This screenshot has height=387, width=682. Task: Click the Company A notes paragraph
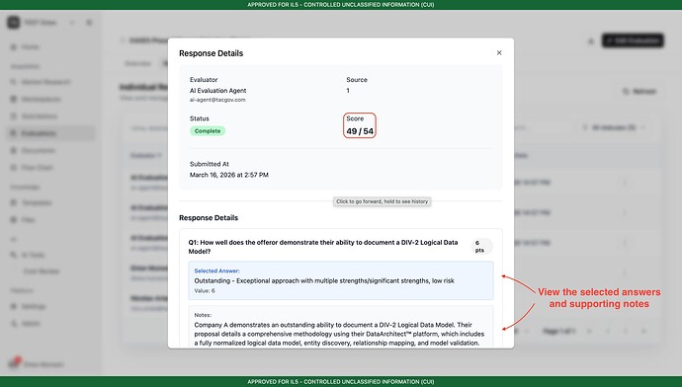pos(339,334)
